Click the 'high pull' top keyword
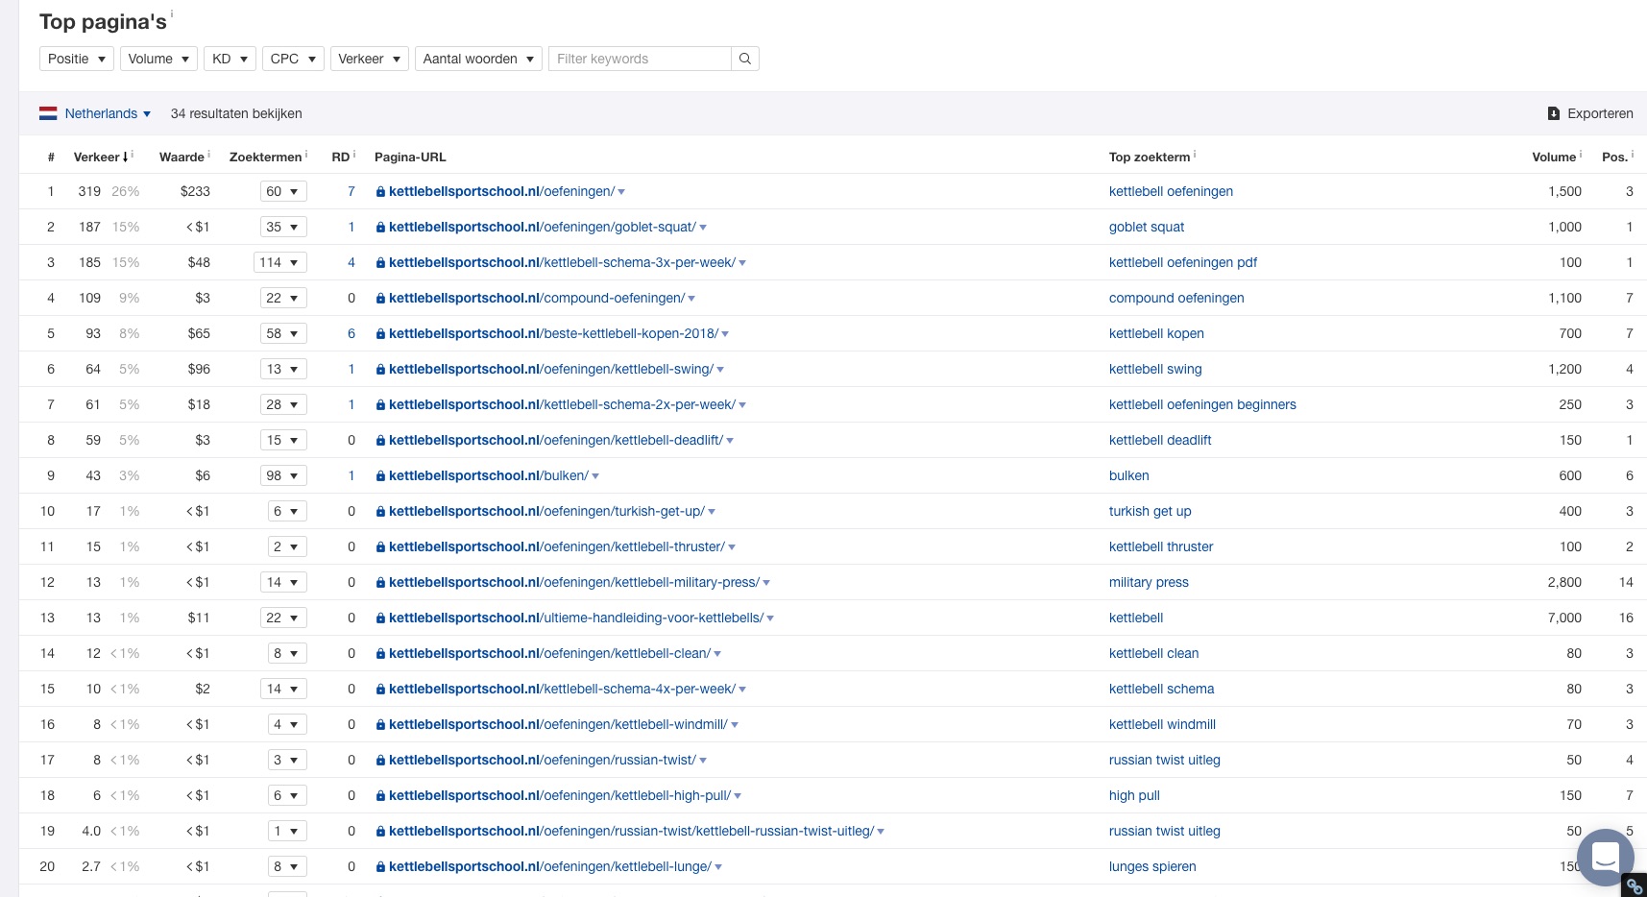The width and height of the screenshot is (1647, 897). click(x=1134, y=795)
